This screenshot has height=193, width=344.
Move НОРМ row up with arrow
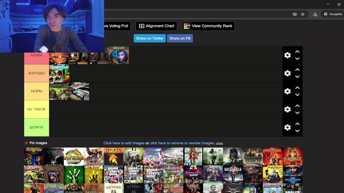tap(297, 88)
